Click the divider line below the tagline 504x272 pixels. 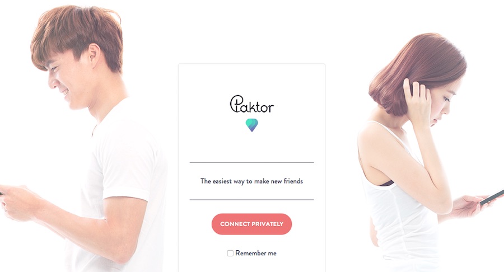coord(251,199)
